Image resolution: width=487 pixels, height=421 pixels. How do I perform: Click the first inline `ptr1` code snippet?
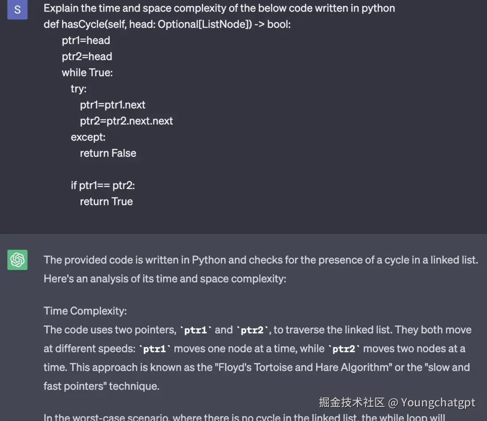click(x=196, y=330)
